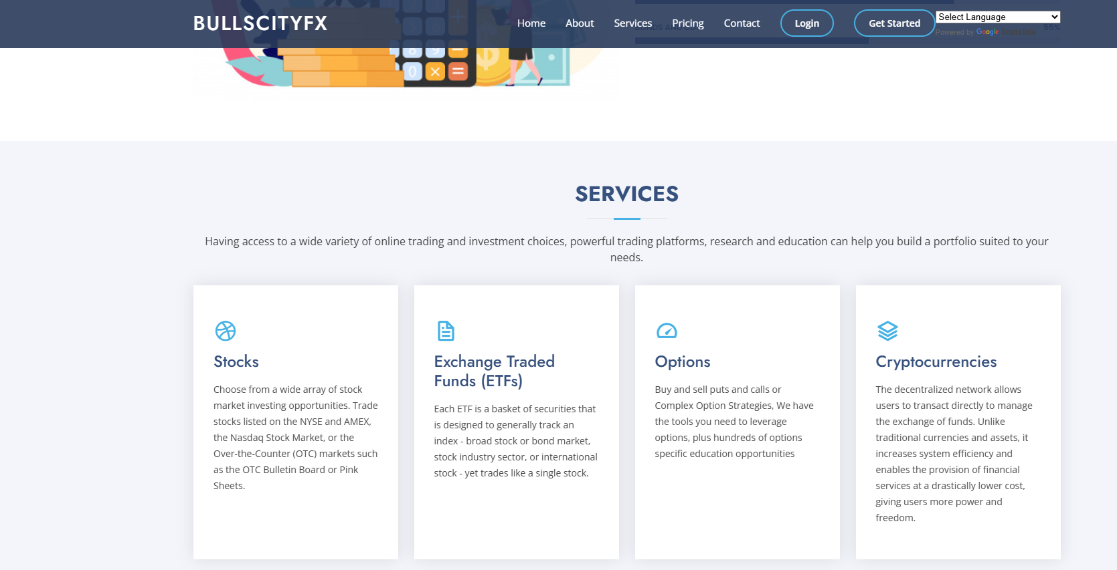Navigate to Services in the navbar

(632, 23)
